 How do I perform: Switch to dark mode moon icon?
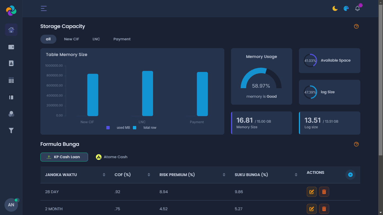(x=335, y=8)
